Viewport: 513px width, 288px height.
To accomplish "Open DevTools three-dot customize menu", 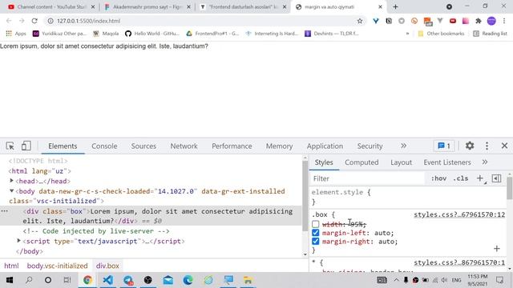I will click(x=487, y=146).
